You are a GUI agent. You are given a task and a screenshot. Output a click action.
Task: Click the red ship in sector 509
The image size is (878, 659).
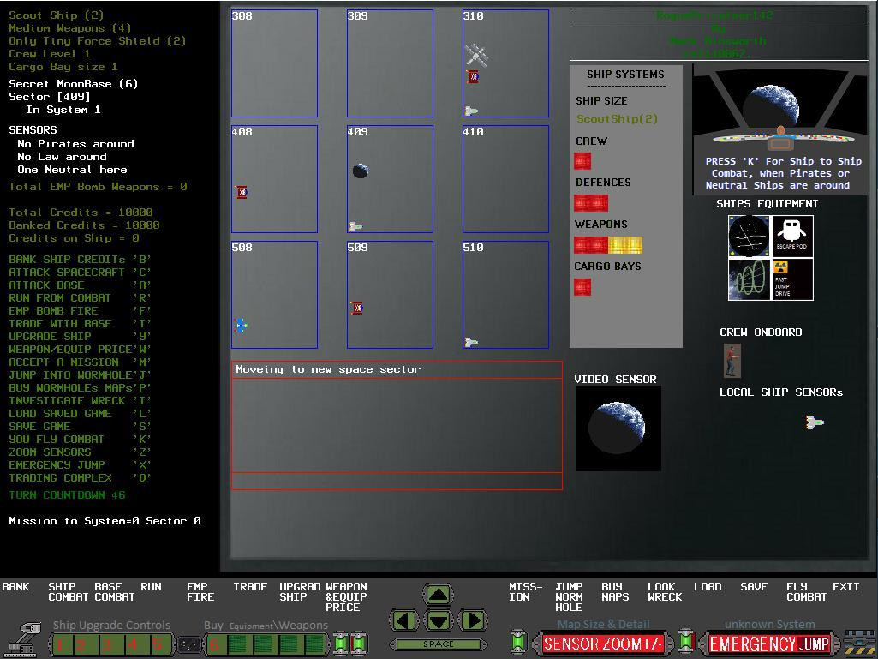(x=357, y=308)
